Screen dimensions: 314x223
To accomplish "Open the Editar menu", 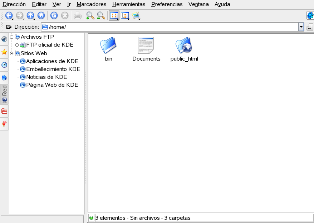I will coord(39,4).
